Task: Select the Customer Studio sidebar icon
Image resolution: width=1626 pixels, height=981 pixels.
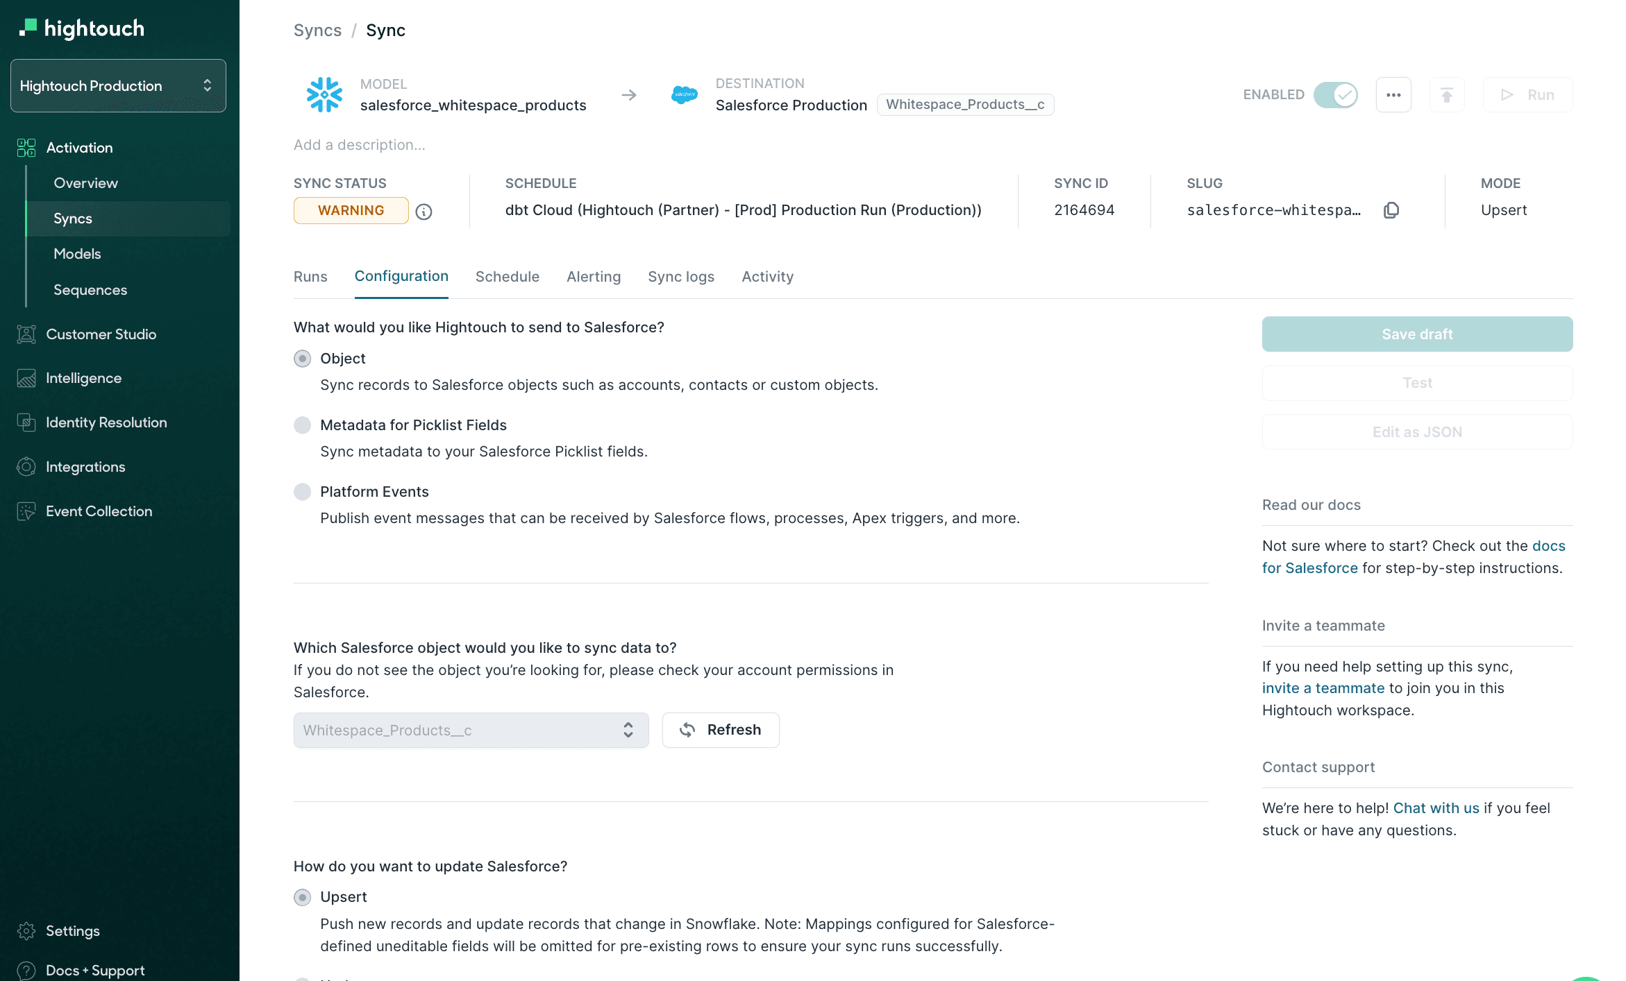Action: click(x=26, y=334)
